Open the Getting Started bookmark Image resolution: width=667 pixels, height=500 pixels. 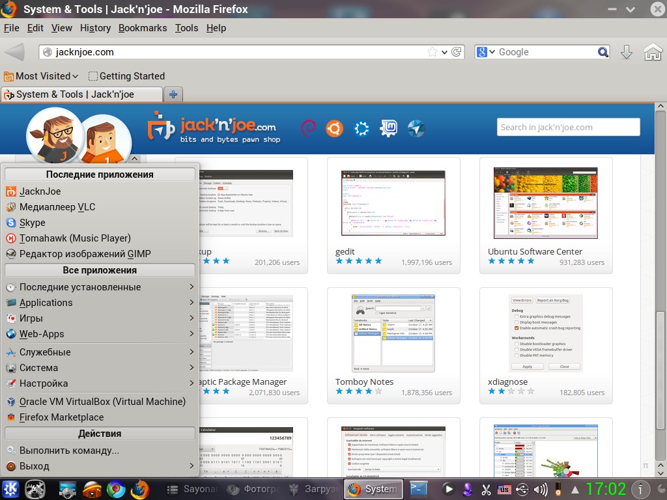127,76
